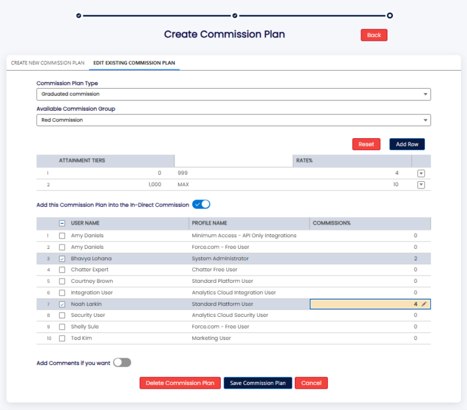Edit Bhavya Lohana's commission percent cell
Image resolution: width=467 pixels, height=410 pixels.
[x=370, y=259]
